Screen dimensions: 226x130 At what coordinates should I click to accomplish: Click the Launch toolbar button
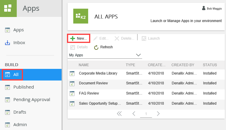tap(151, 38)
